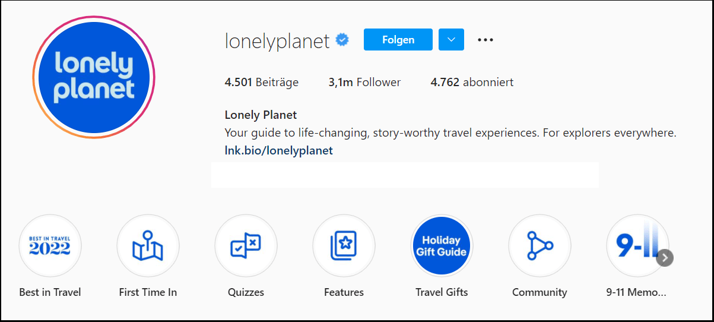Click the blue verified badge

pyautogui.click(x=342, y=40)
